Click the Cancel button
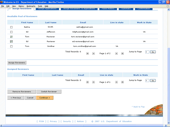Image resolution: width=170 pixels, height=127 pixels. click(x=30, y=98)
